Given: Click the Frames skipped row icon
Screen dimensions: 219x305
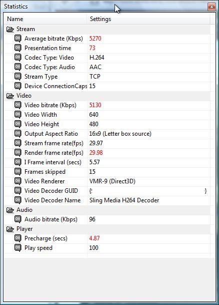Looking at the screenshot, I should click(18, 172).
